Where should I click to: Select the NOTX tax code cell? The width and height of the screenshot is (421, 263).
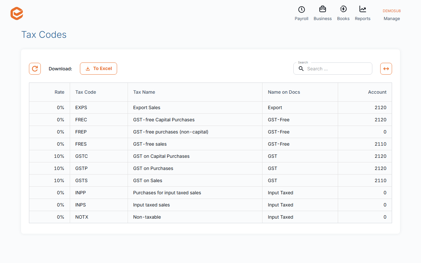tap(99, 217)
